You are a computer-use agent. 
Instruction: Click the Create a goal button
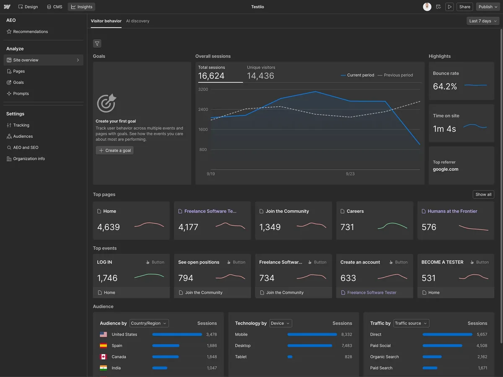coord(114,150)
